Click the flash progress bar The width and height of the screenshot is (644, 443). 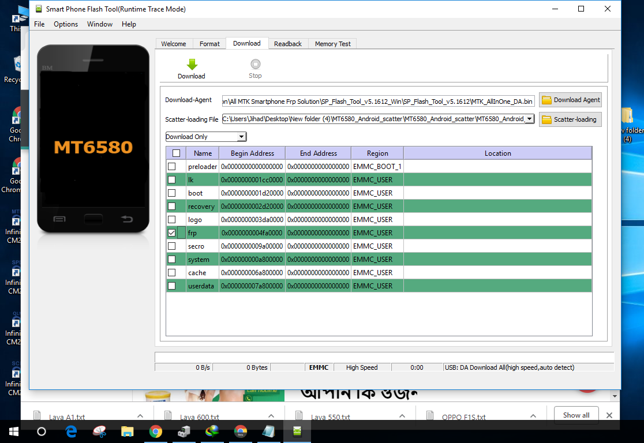pyautogui.click(x=384, y=357)
